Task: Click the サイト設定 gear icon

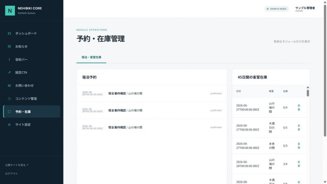Action: coord(9,124)
